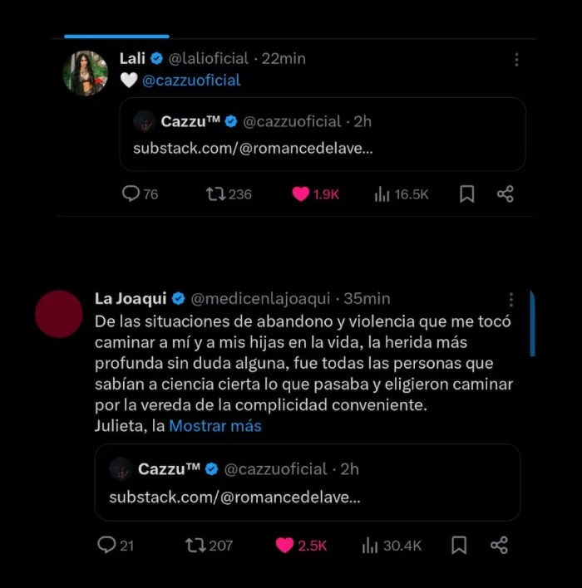This screenshot has height=588, width=582.
Task: Select the active tab with blue underline
Action: pyautogui.click(x=116, y=35)
